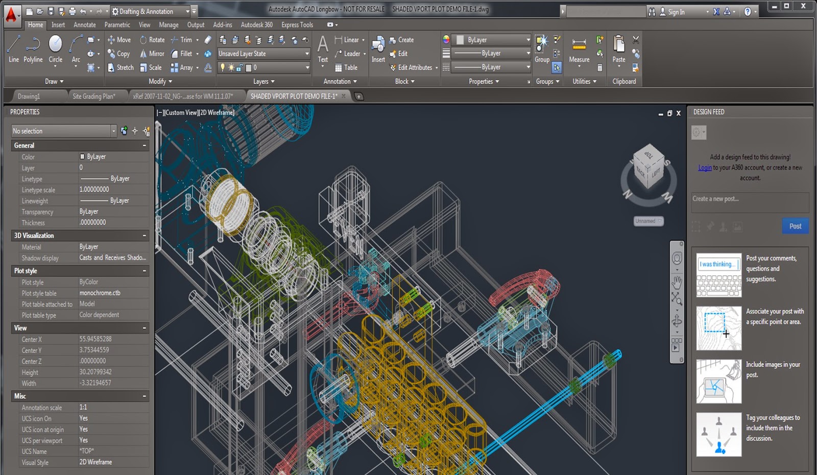Open the current layer 0 dropdown
Viewport: 817px width, 475px height.
pyautogui.click(x=263, y=67)
